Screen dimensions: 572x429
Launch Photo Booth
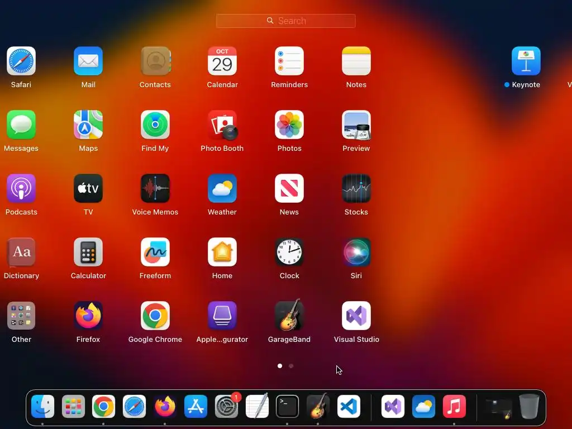222,125
